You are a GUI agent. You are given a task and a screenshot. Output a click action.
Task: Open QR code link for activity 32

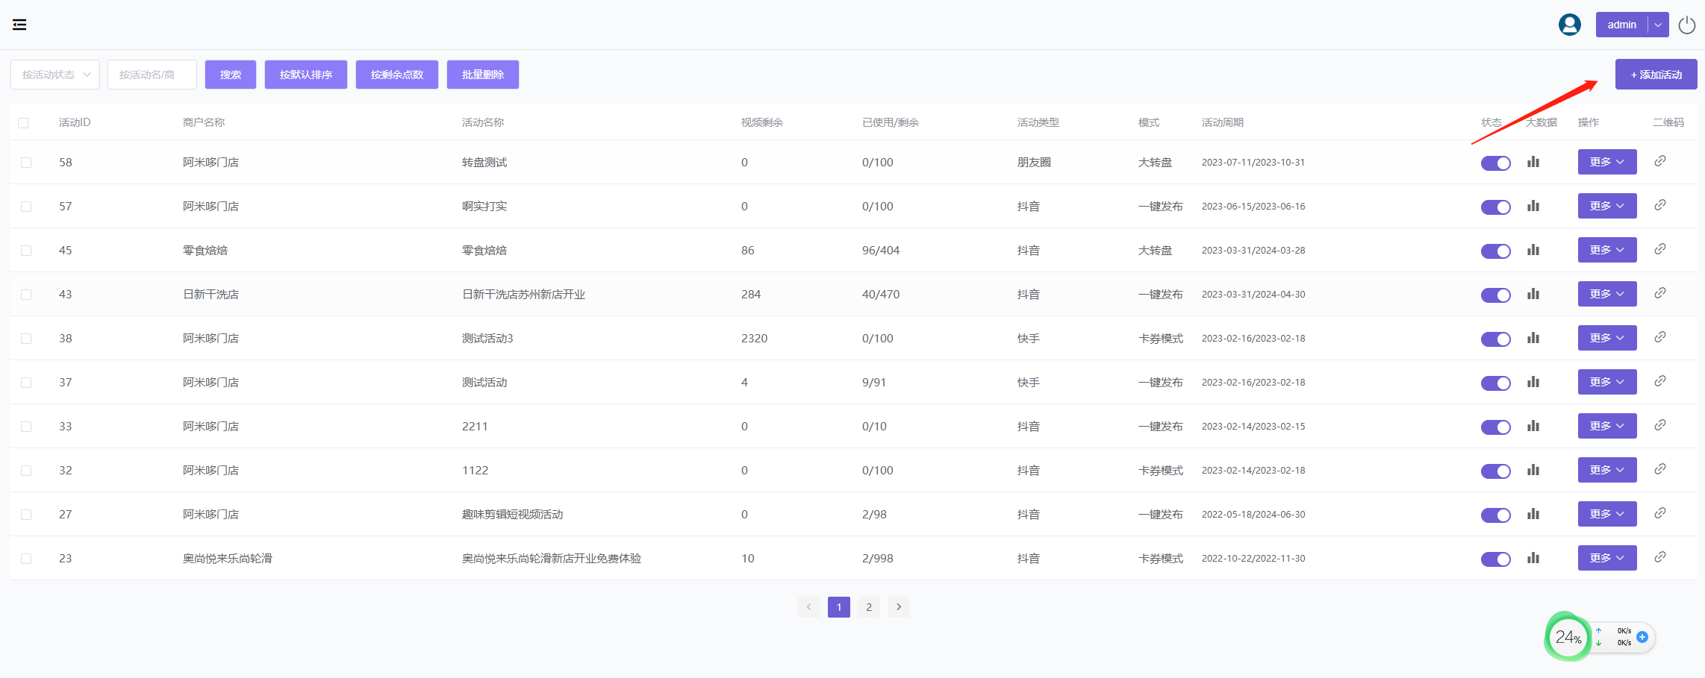click(1660, 469)
